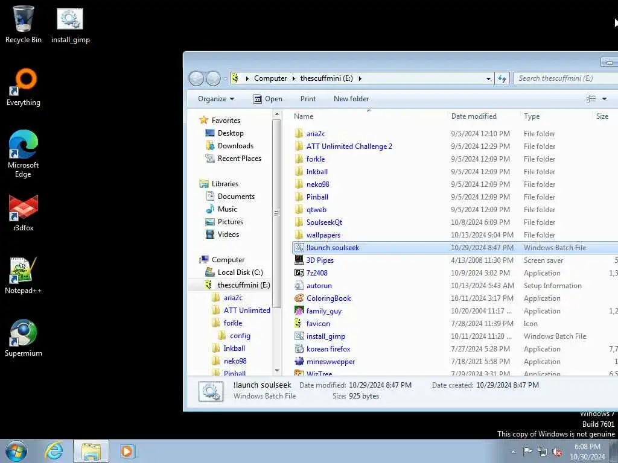Launch Supermium desktop shortcut
Screen dimensions: 618x463
coord(24,338)
